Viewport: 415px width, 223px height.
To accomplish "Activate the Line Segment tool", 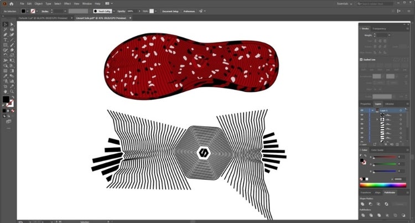I will [12, 40].
